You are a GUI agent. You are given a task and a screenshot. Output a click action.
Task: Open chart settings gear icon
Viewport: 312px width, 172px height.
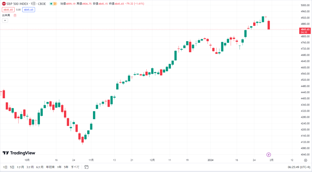coord(306,160)
